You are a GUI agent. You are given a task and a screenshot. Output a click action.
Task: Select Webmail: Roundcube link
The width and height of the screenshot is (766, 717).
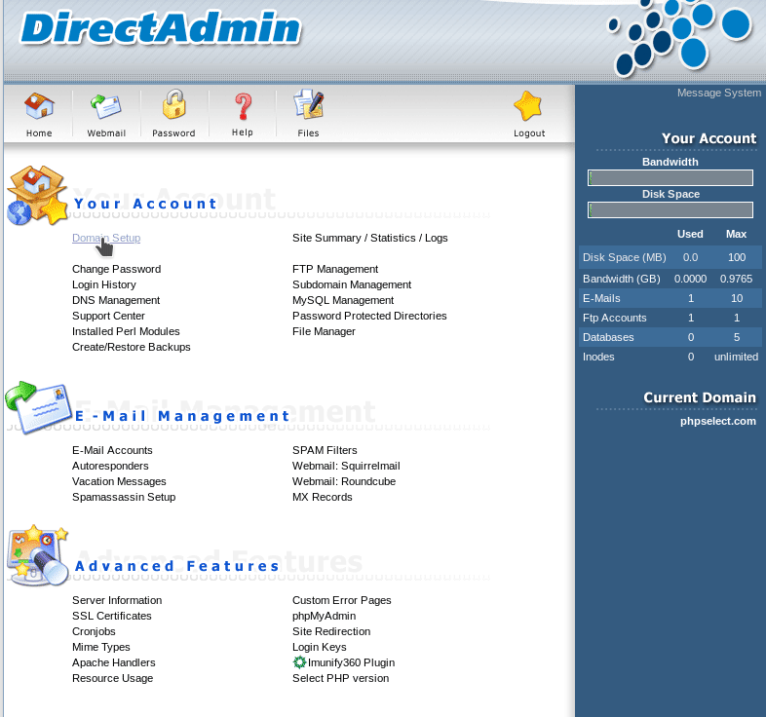[x=344, y=481]
